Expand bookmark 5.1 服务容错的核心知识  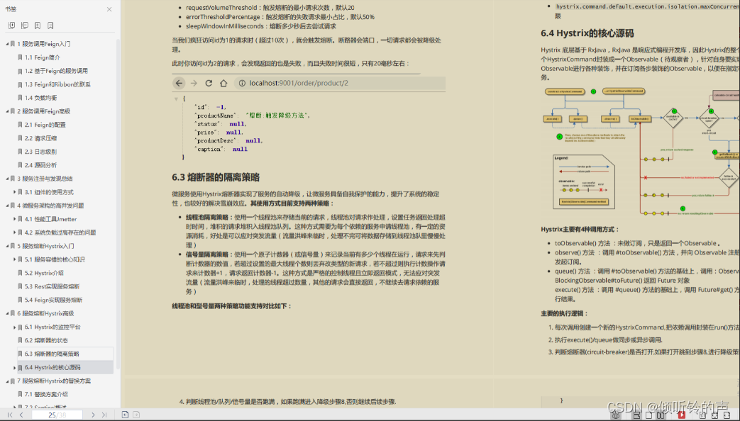click(15, 260)
